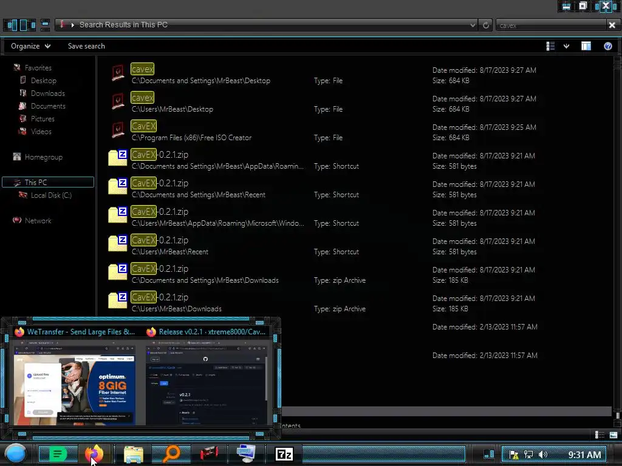Open the change view icon

pos(550,46)
